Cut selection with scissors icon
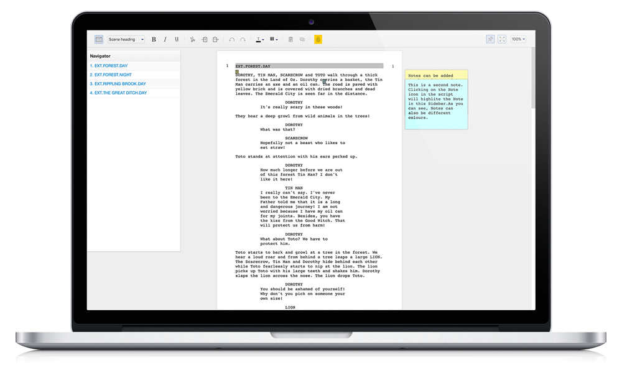 point(192,39)
